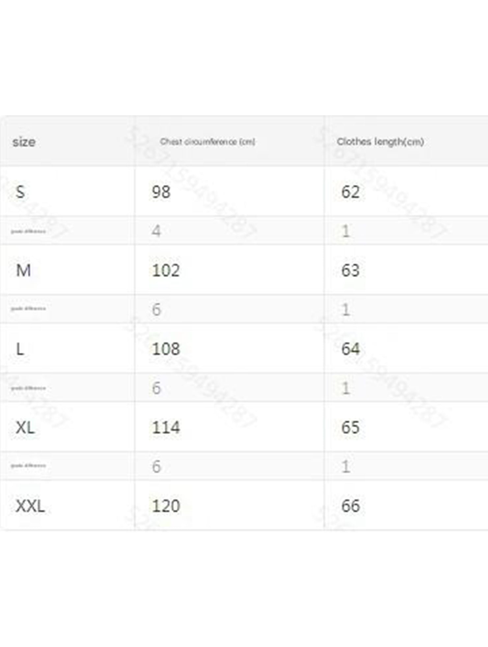Click the "Clothes length(cm)" column header

pos(380,142)
